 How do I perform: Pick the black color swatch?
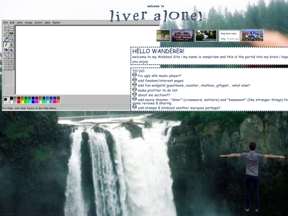click(12, 98)
